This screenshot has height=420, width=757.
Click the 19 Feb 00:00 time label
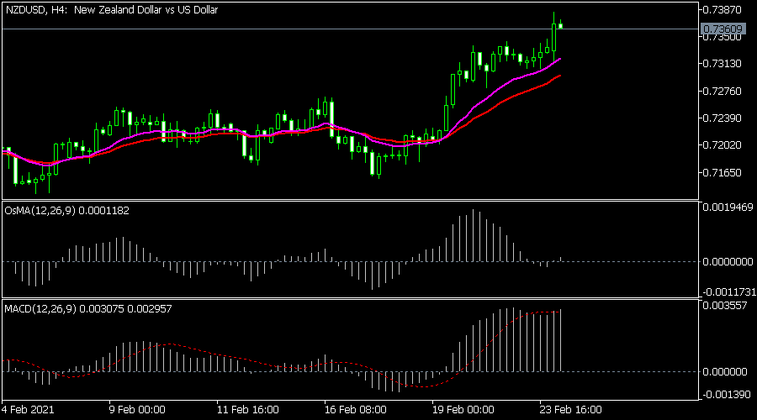[463, 410]
